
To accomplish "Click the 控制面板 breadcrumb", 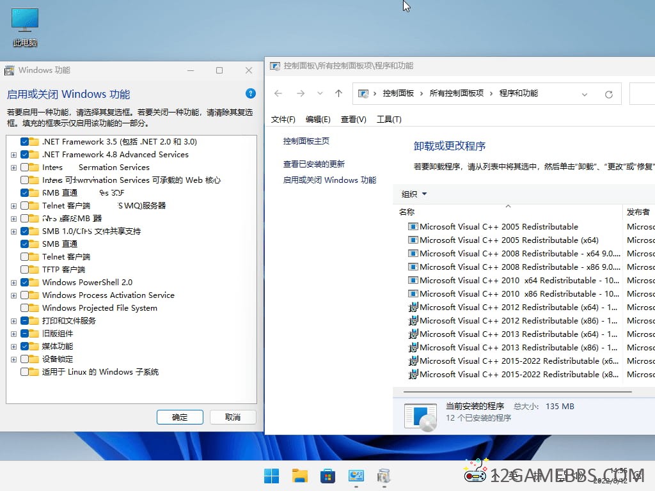I will click(398, 93).
